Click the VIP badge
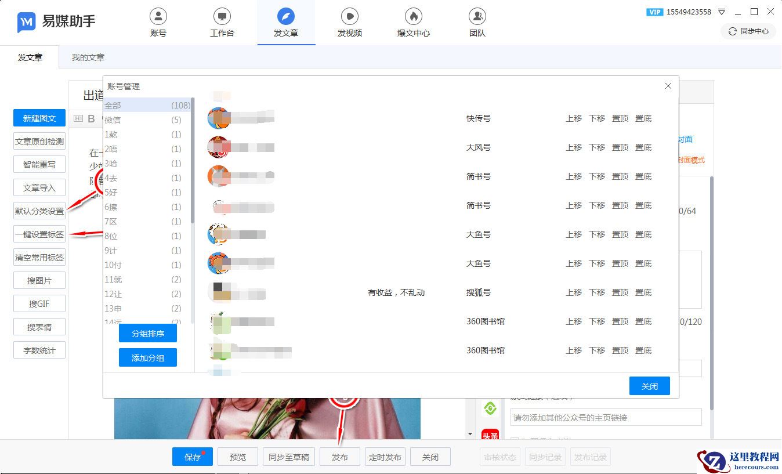 click(x=654, y=12)
